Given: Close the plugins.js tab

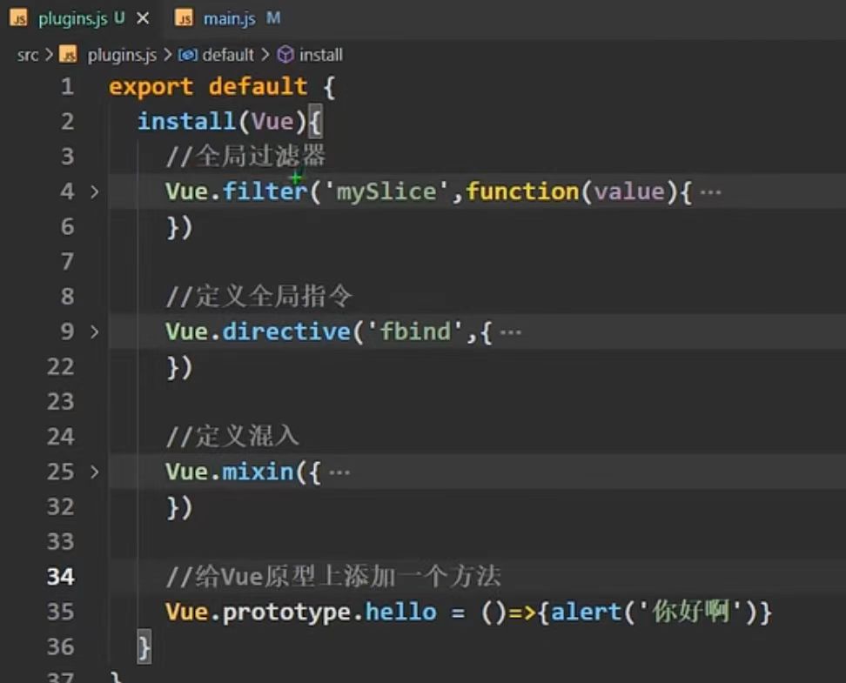Looking at the screenshot, I should 143,19.
